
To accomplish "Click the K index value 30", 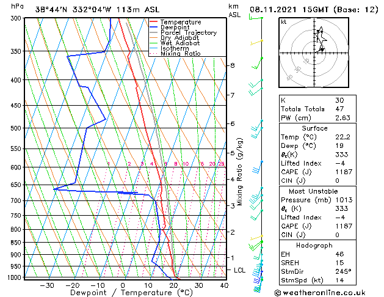I will [339, 100].
